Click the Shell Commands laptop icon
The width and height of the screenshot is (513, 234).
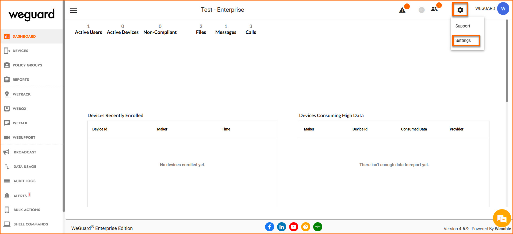[7, 224]
